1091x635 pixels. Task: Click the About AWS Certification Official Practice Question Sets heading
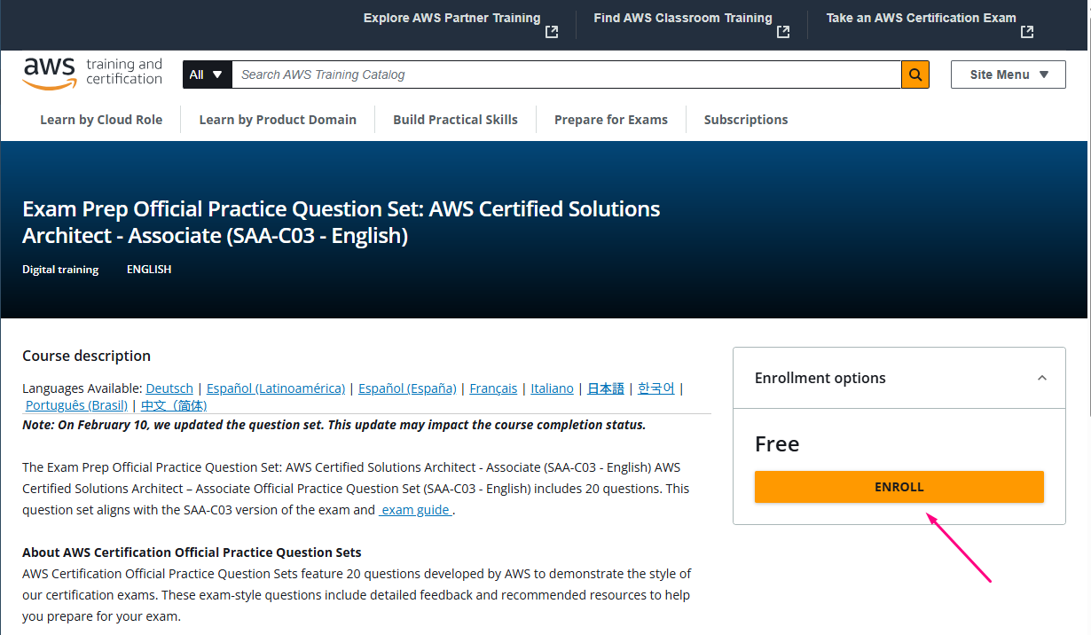[x=192, y=553]
